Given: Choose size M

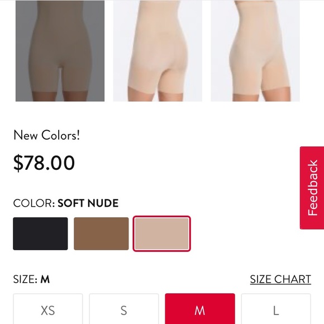Looking at the screenshot, I should click(200, 309).
